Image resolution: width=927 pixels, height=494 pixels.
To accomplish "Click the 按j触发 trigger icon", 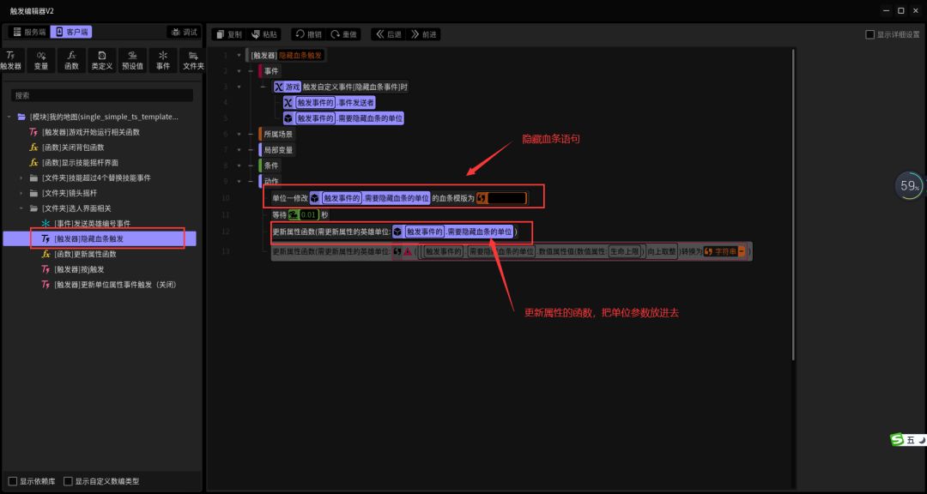I will (46, 269).
